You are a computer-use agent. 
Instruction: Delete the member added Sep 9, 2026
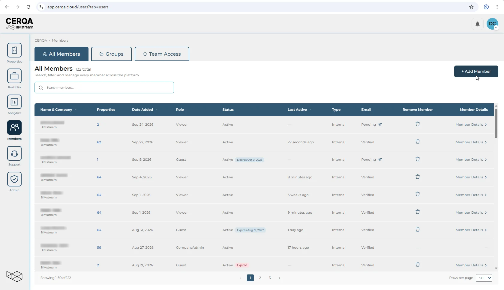pos(418,159)
